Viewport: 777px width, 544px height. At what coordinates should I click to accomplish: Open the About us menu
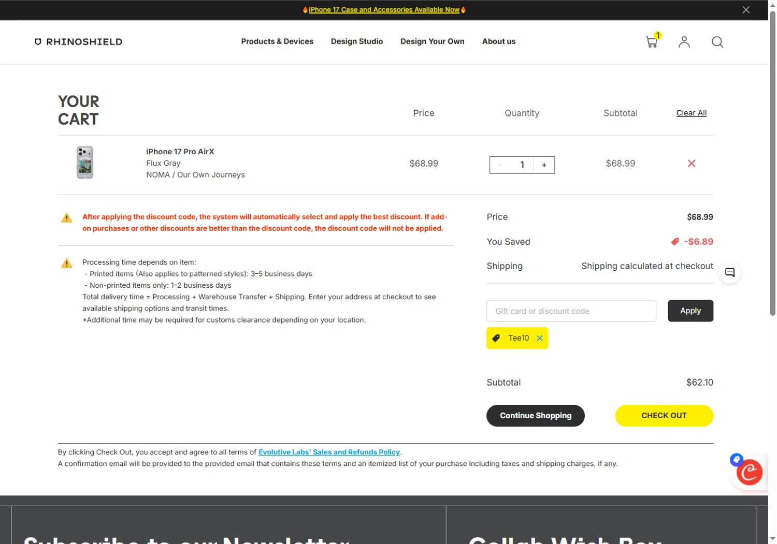coord(498,41)
